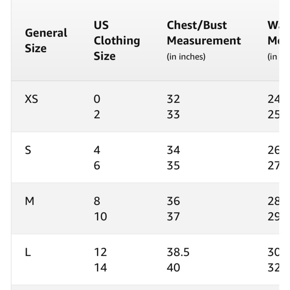Click the L general size row label
Screen dimensions: 290x290
pyautogui.click(x=28, y=252)
